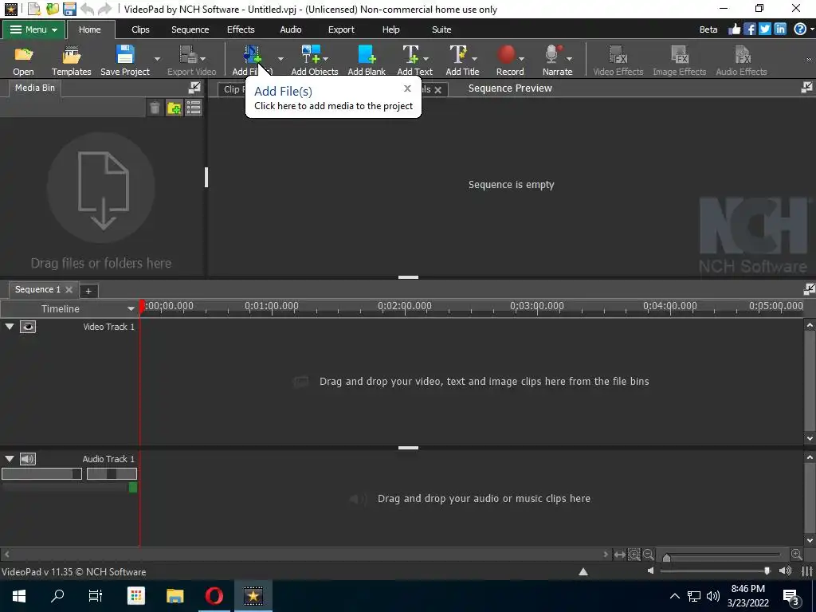Open the blue Help question mark icon
This screenshot has height=612, width=816.
coord(800,29)
